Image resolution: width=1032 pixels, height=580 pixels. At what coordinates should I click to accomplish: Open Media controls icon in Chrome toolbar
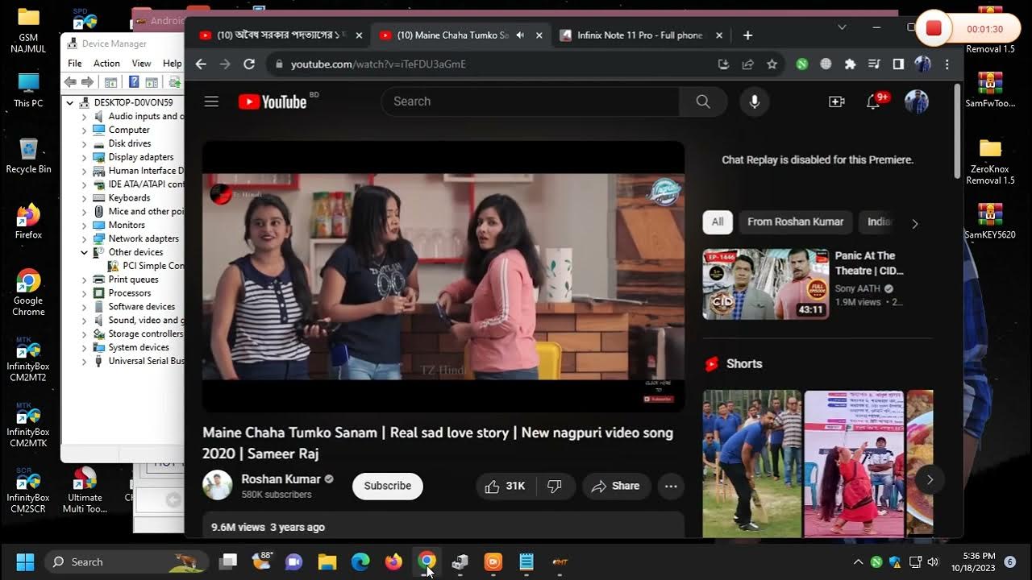(874, 64)
